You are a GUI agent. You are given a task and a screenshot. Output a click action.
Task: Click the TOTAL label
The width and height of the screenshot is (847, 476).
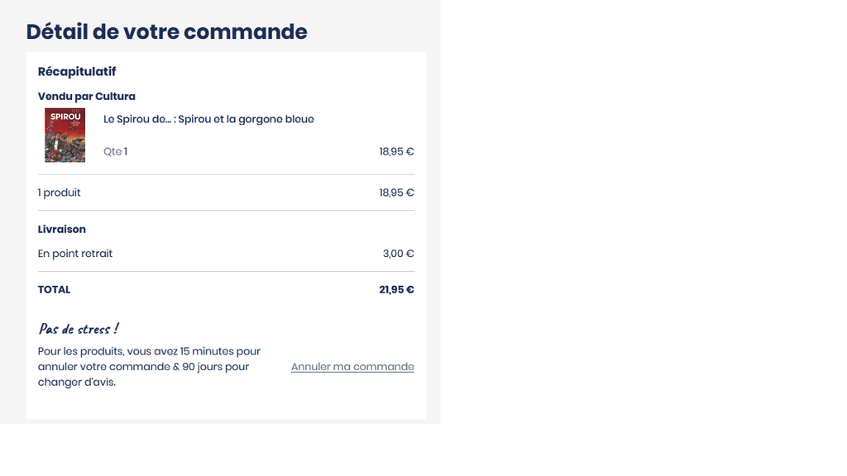[x=55, y=290]
